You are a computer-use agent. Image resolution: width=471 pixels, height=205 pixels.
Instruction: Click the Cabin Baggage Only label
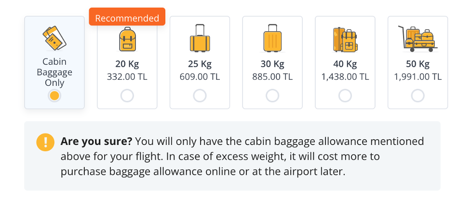(x=54, y=72)
